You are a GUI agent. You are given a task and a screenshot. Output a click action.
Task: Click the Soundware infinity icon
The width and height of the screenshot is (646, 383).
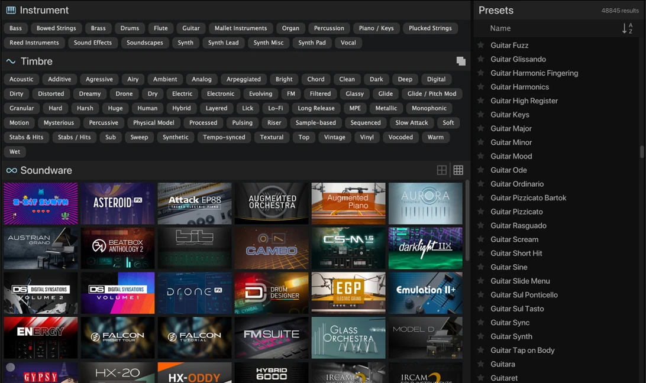click(12, 170)
